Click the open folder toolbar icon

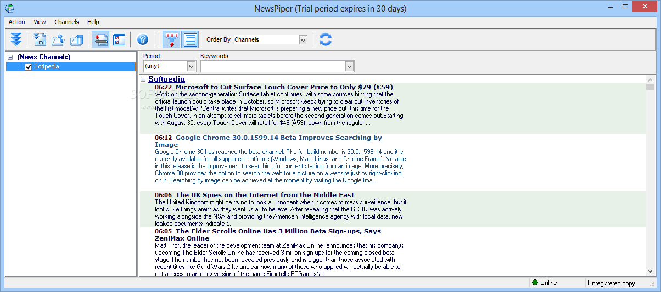[x=58, y=39]
